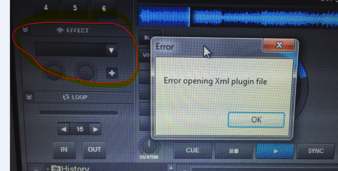Toggle the SYNC button
Viewport: 338px width, 171px height.
(316, 151)
